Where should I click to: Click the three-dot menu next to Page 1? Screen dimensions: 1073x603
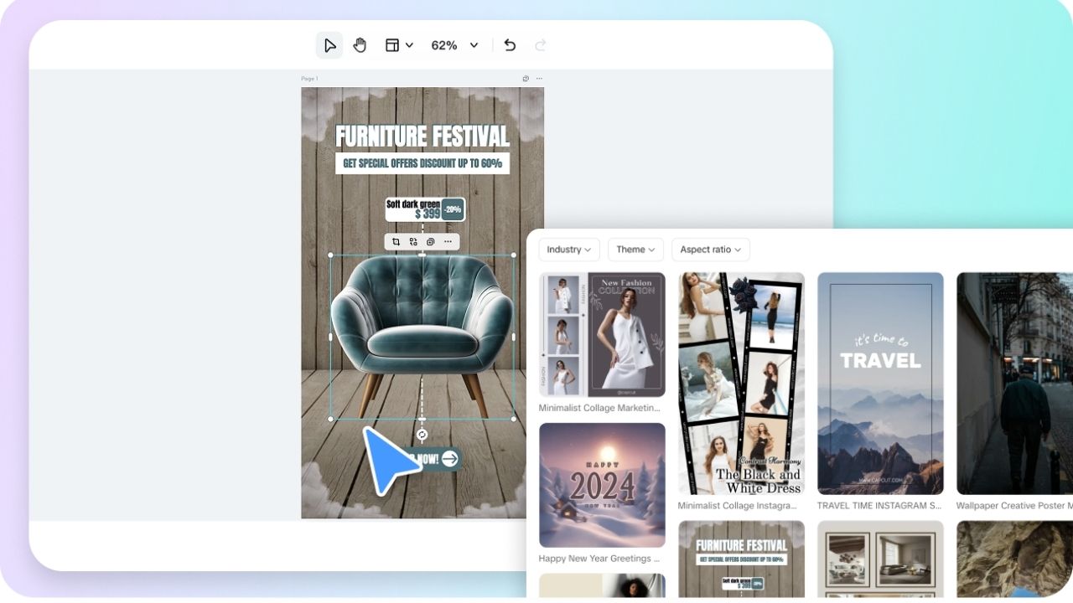pos(539,78)
